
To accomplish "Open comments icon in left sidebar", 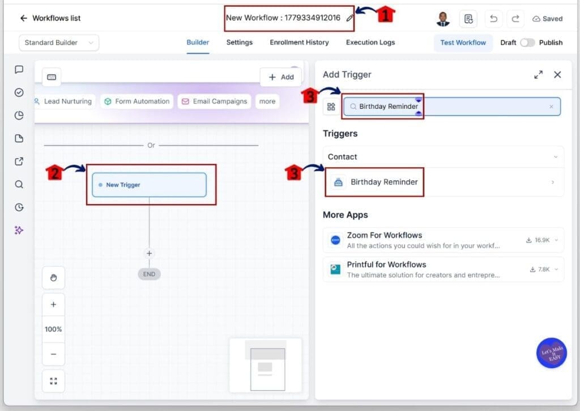I will click(19, 69).
